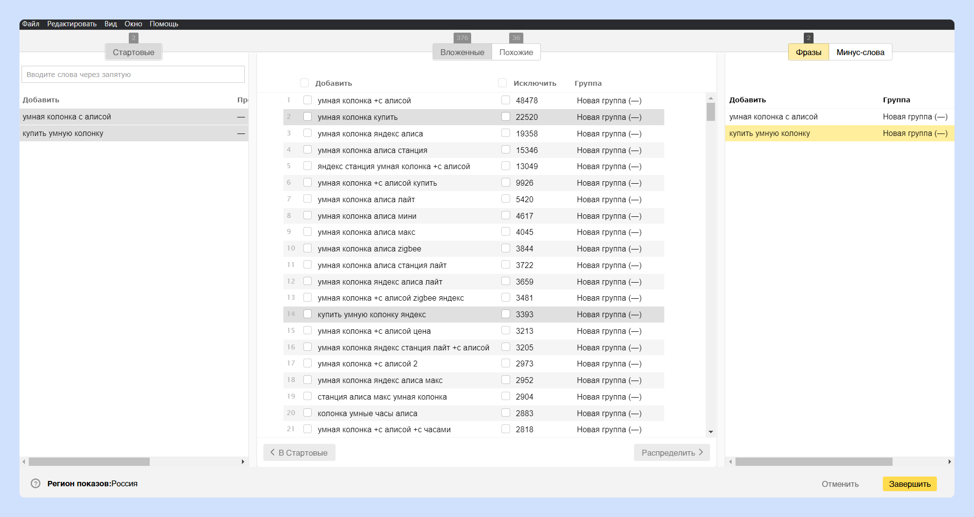Image resolution: width=974 pixels, height=517 pixels.
Task: Click the left arrow of right panel scrollbar
Action: click(x=730, y=461)
